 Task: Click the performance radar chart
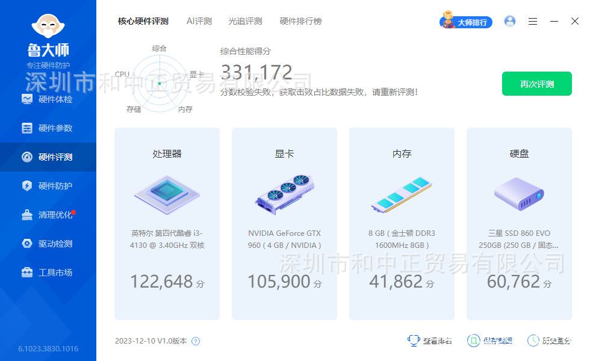pos(160,84)
